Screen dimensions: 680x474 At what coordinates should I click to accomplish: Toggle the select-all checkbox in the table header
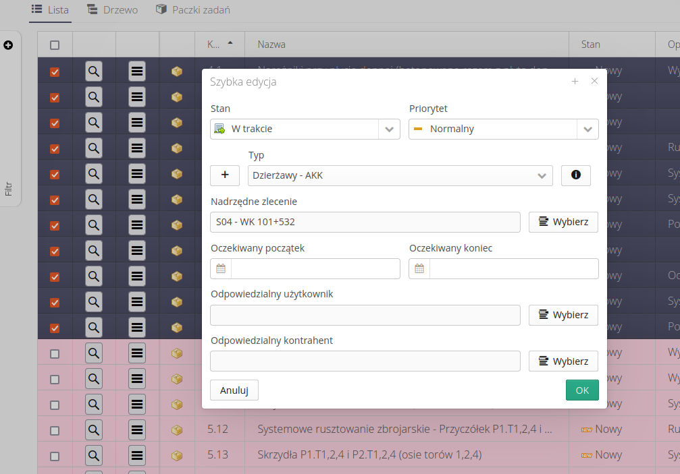pyautogui.click(x=54, y=45)
